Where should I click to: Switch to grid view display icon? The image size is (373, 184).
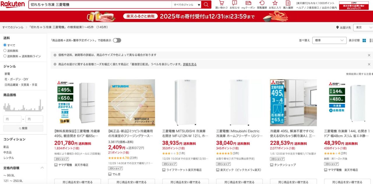click(364, 40)
